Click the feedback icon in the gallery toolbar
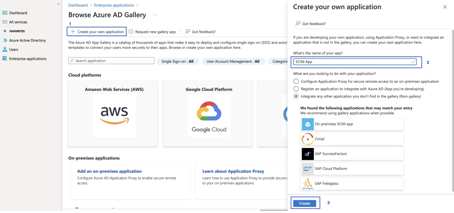Image resolution: width=454 pixels, height=213 pixels. (188, 32)
